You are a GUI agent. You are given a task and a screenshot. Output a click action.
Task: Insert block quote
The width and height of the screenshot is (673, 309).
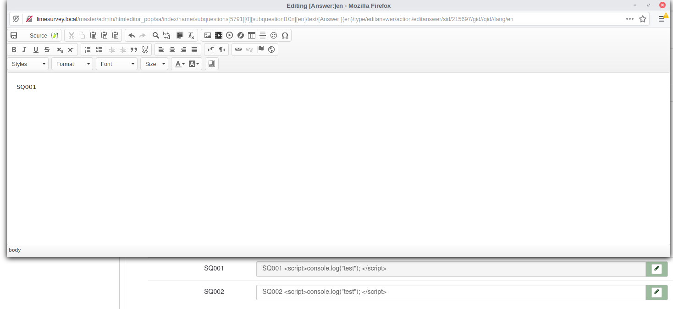click(x=134, y=50)
